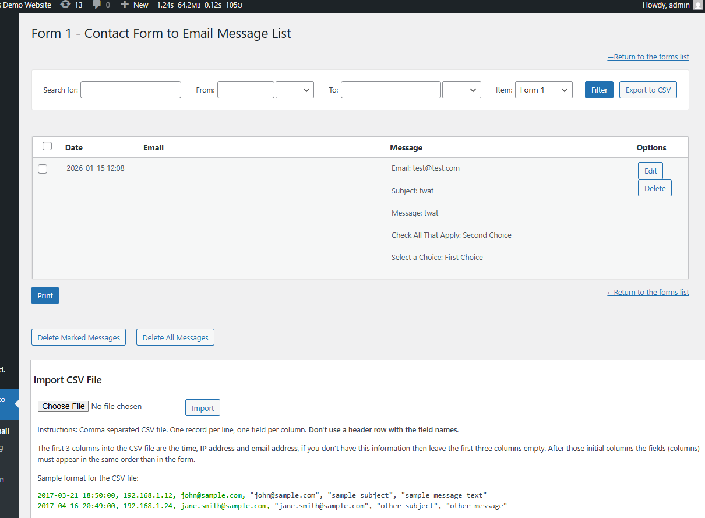Click the Filter button
This screenshot has width=705, height=518.
coord(599,90)
